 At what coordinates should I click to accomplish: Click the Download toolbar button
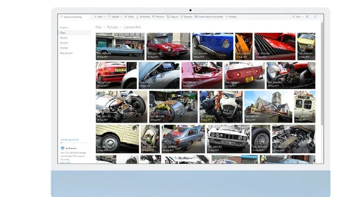143,17
